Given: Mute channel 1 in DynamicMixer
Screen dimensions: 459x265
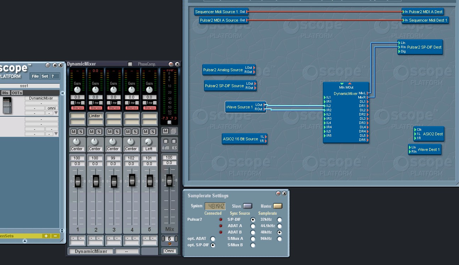Looking at the screenshot, I should pyautogui.click(x=74, y=132).
